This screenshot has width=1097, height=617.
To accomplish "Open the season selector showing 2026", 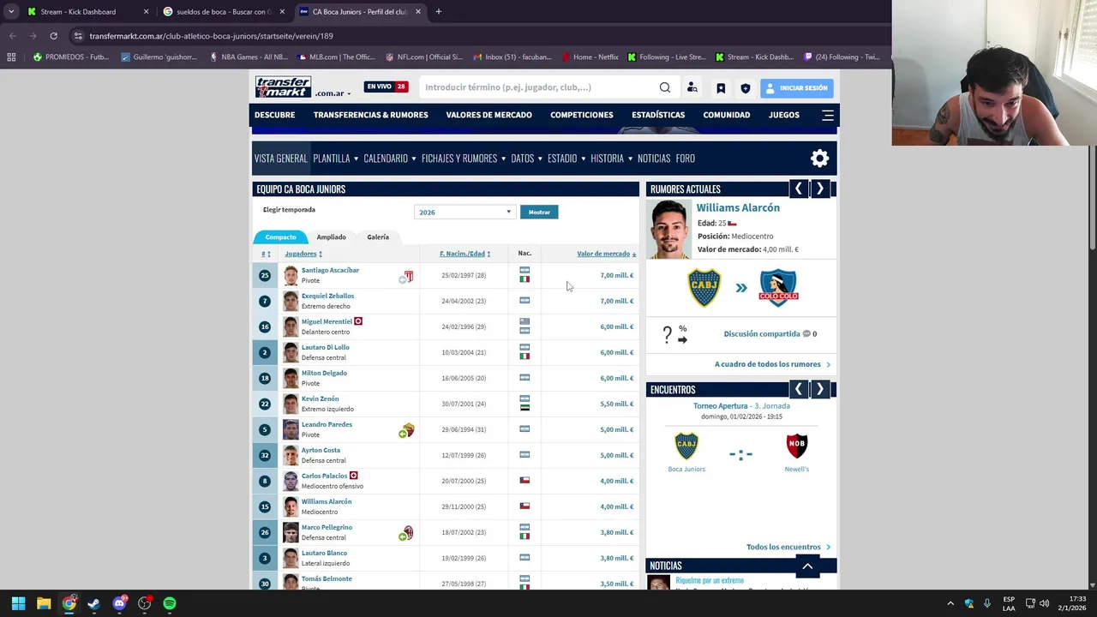I will [465, 212].
